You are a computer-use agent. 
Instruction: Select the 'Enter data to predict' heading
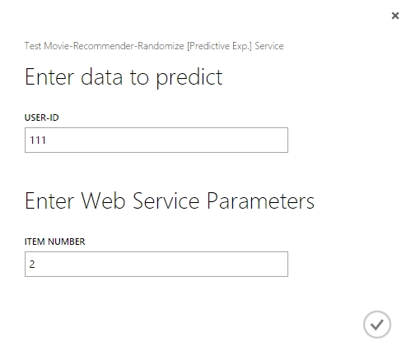tap(124, 77)
